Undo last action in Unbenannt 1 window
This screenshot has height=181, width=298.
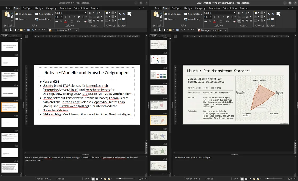coord(33,30)
